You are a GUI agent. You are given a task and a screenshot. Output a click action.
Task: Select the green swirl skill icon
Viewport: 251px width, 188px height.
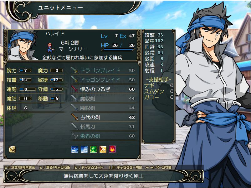[x=94, y=149]
